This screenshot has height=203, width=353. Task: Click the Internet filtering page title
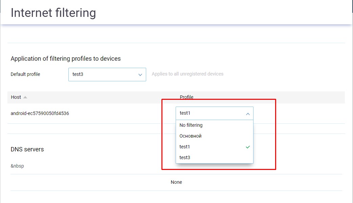pyautogui.click(x=53, y=12)
